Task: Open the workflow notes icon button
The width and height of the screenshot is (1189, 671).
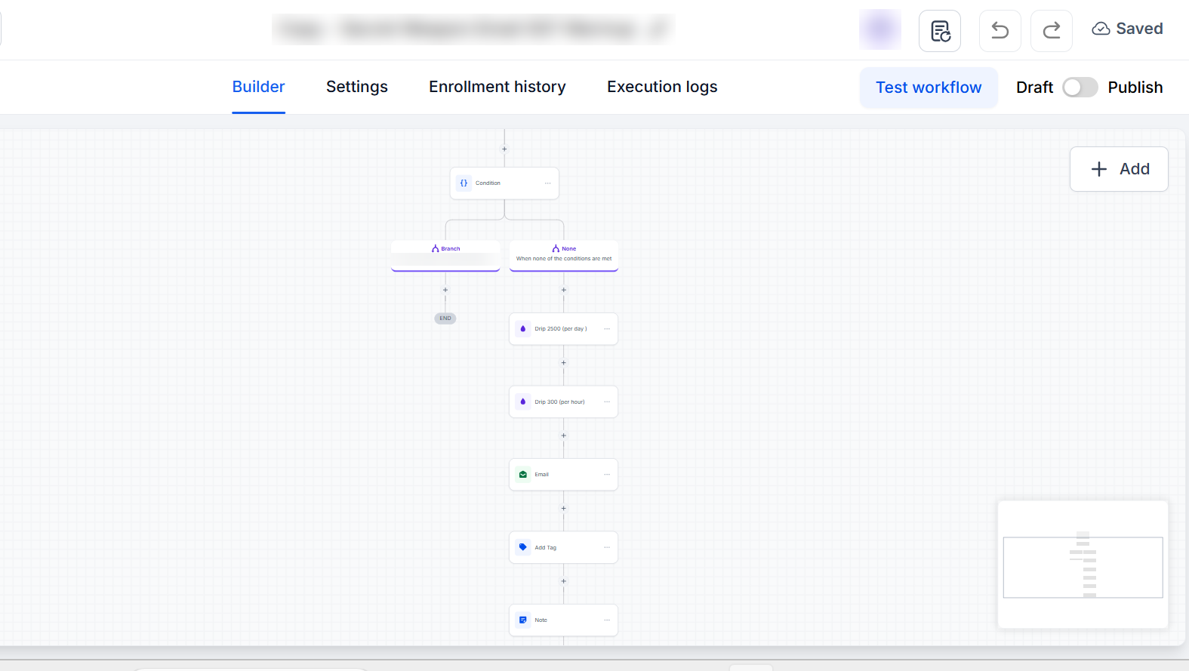Action: (x=940, y=31)
